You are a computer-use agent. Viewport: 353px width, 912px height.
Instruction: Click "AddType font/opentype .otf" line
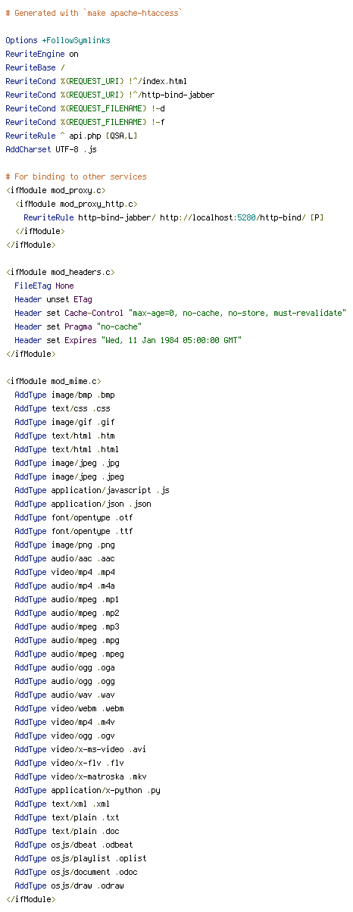73,517
